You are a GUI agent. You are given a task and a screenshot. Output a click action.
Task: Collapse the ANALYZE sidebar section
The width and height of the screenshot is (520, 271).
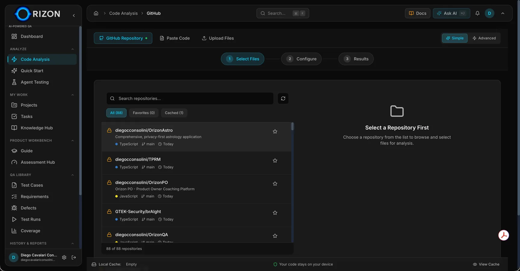coord(73,49)
